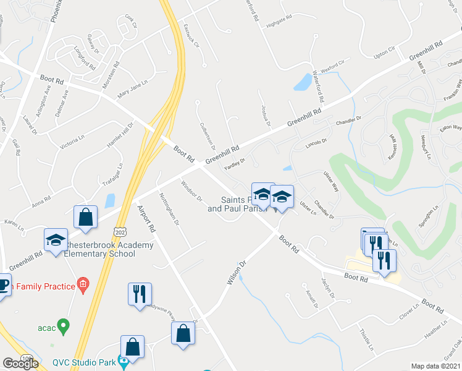Viewport: 462px width, 371px height.
Task: Select the shopping bag marker above QVC Studio Park
Action: [x=132, y=348]
